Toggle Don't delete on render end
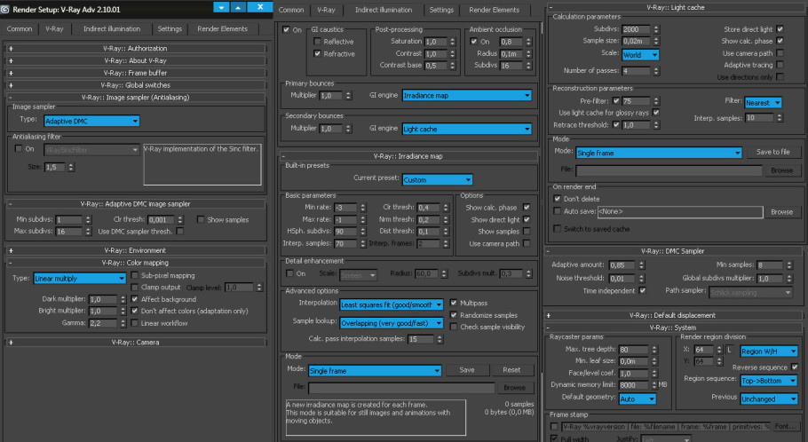 coord(557,198)
